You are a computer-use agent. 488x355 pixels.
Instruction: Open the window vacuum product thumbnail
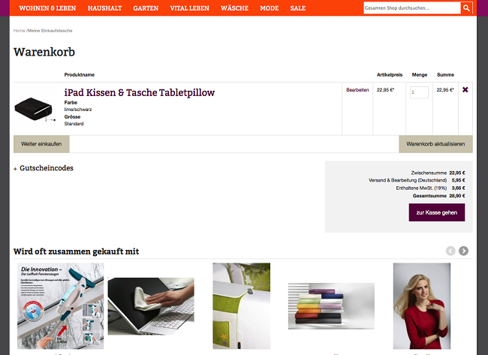pos(60,306)
